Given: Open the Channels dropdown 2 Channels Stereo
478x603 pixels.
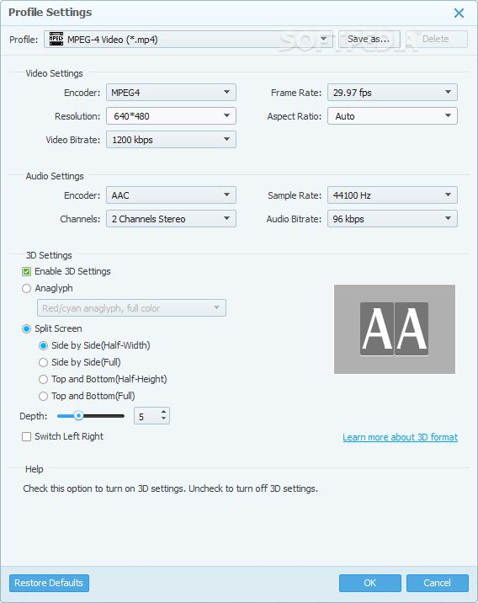Looking at the screenshot, I should tap(171, 218).
